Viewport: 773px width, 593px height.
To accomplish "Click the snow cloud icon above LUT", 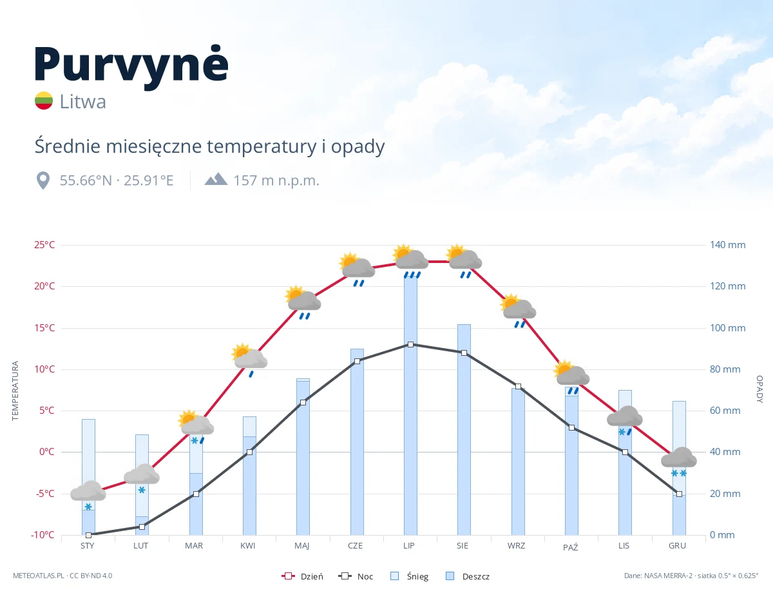I will 142,480.
